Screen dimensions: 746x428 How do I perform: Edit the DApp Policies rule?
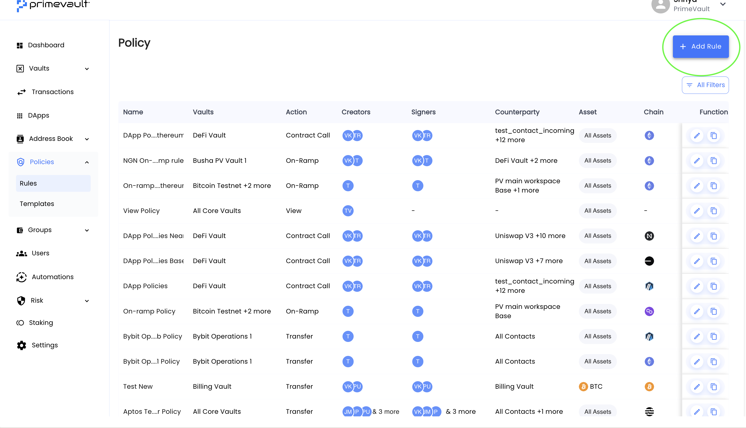click(697, 286)
